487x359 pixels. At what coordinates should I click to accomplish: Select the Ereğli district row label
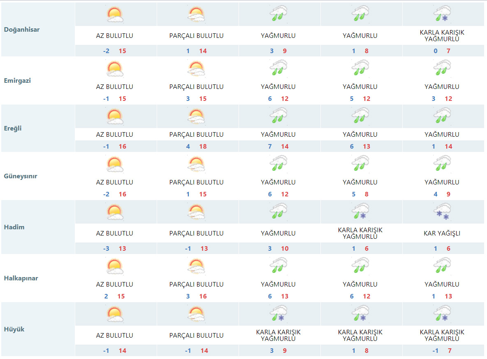tap(13, 128)
